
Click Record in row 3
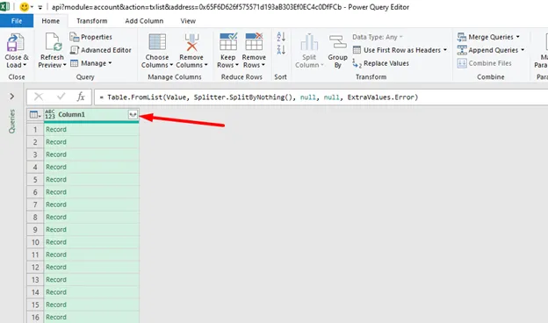56,154
